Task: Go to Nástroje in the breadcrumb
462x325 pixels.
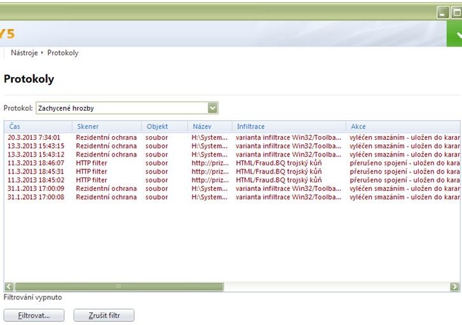Action: pyautogui.click(x=24, y=53)
